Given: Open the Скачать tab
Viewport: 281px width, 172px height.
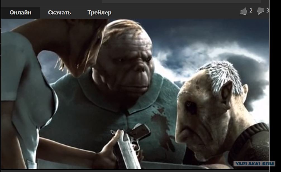Looking at the screenshot, I should point(59,13).
